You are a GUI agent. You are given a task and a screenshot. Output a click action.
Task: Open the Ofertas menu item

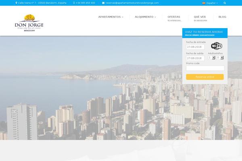pos(175,18)
